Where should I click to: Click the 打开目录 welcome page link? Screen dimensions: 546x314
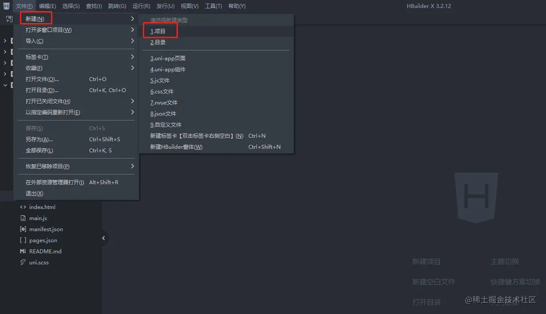click(426, 302)
